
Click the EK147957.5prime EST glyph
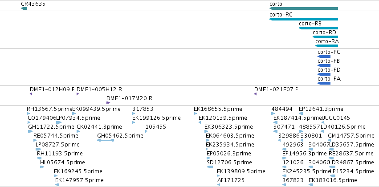[x=57, y=185]
